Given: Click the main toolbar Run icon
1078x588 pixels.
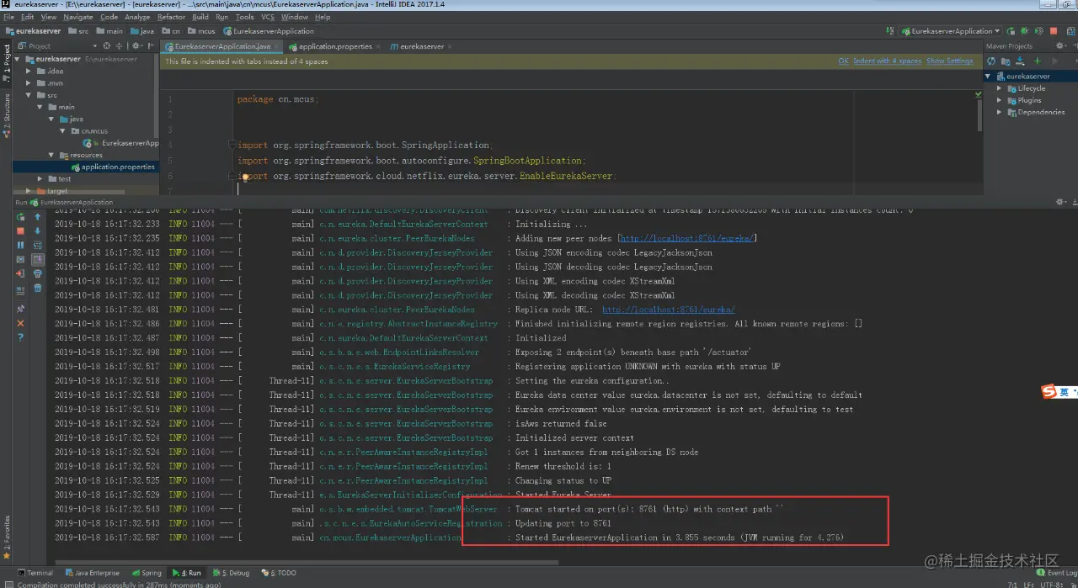Looking at the screenshot, I should (1011, 31).
